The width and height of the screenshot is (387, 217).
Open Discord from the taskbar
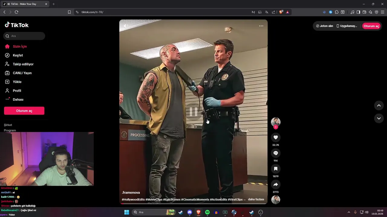pyautogui.click(x=190, y=212)
